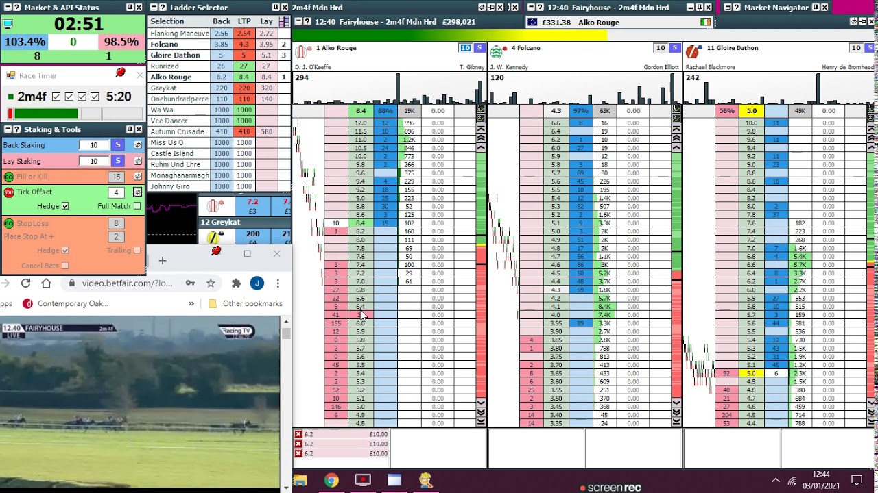Viewport: 878px width, 493px height.
Task: Toggle Hedge checkbox under Stop Loss
Action: pos(65,251)
